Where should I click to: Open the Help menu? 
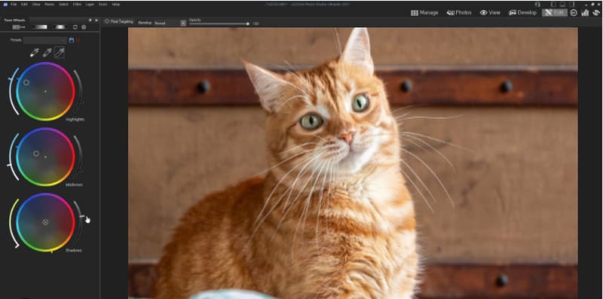coord(116,5)
